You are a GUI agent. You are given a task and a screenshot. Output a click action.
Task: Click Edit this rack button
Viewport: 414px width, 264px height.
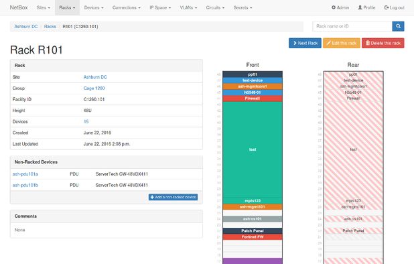[342, 43]
